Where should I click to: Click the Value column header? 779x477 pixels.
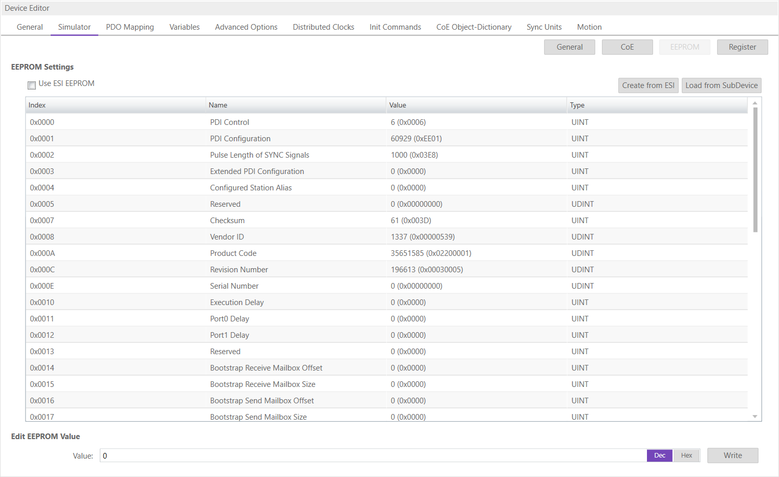click(397, 105)
